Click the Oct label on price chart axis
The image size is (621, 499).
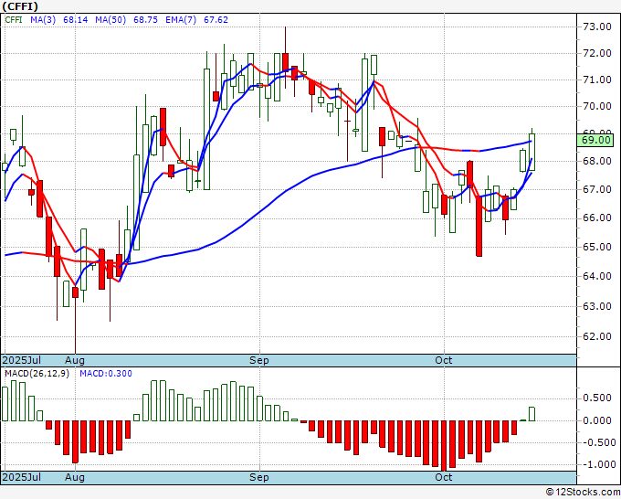pos(443,360)
